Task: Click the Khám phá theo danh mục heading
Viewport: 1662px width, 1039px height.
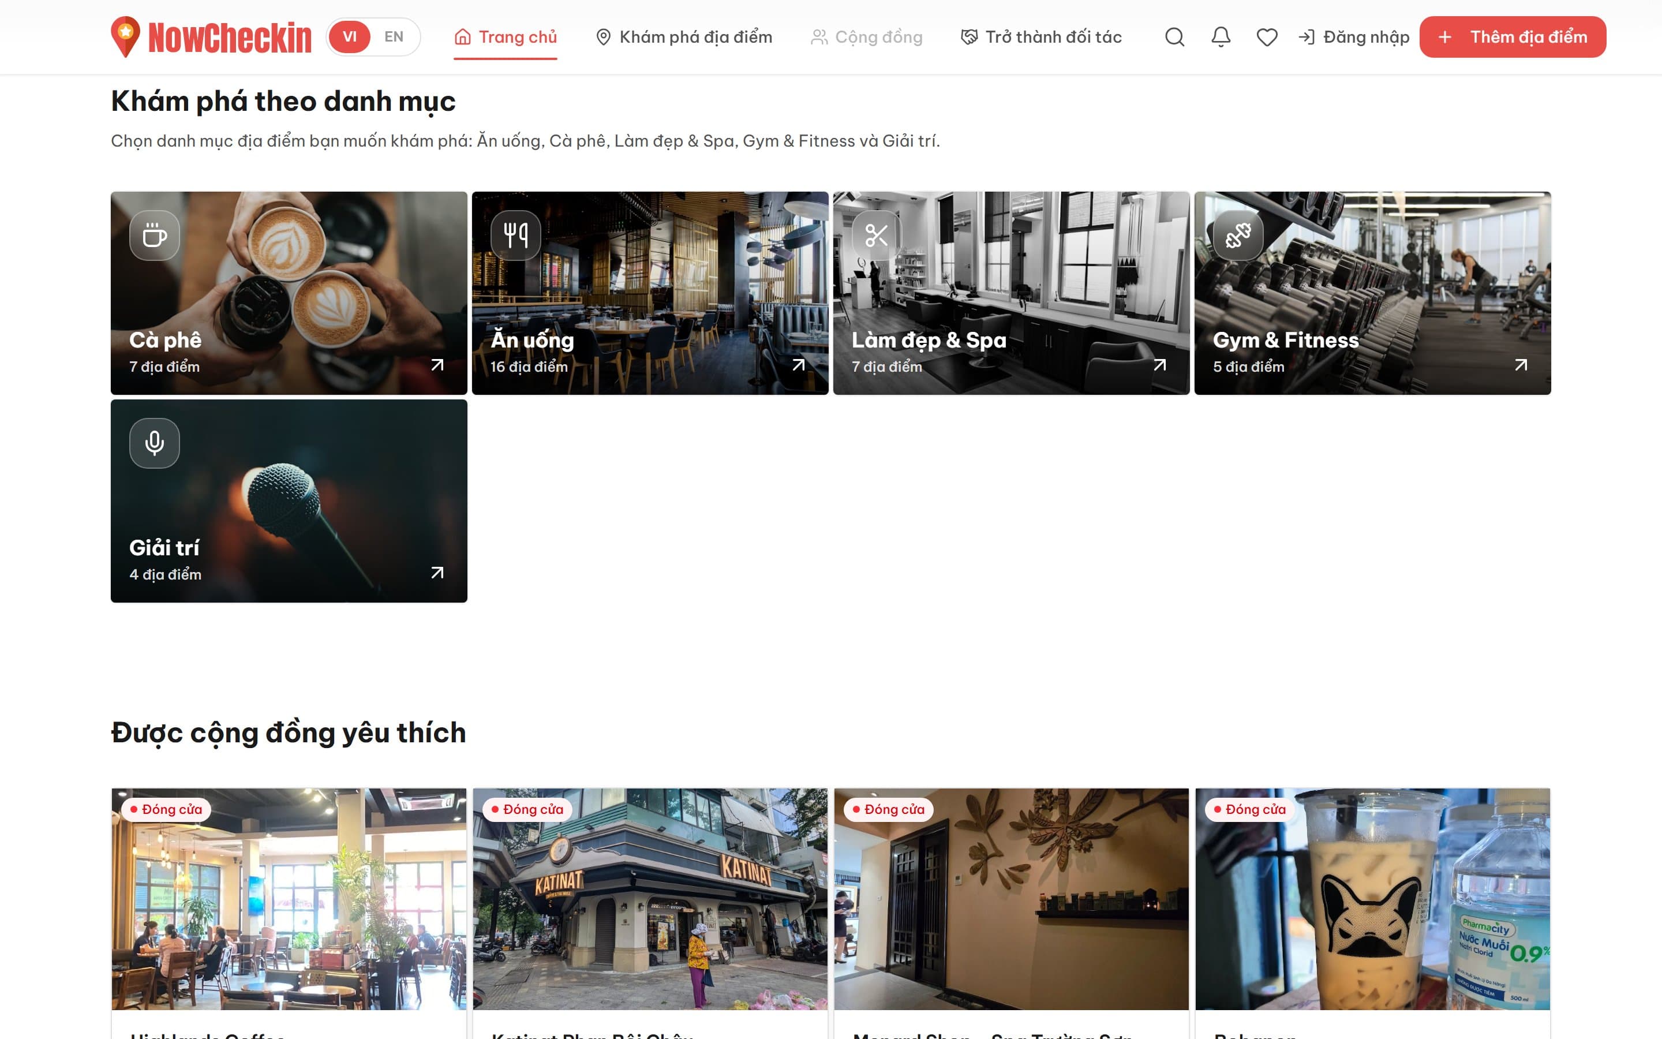Action: (283, 101)
